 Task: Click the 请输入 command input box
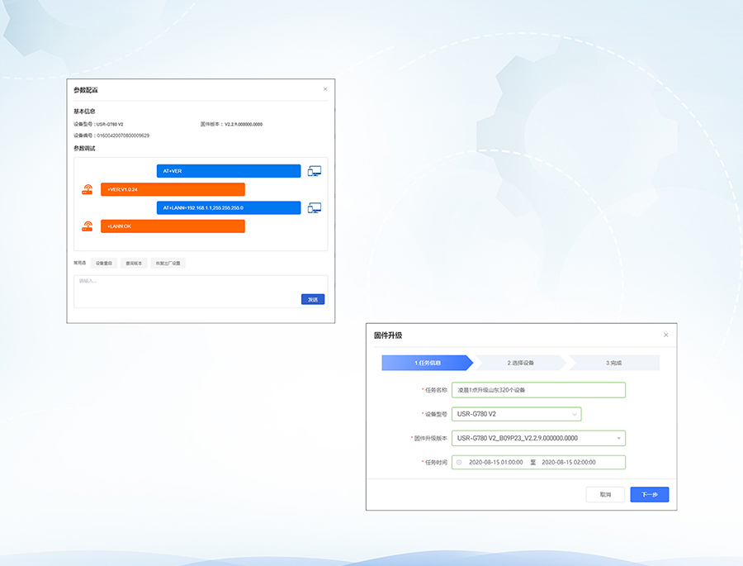point(186,286)
